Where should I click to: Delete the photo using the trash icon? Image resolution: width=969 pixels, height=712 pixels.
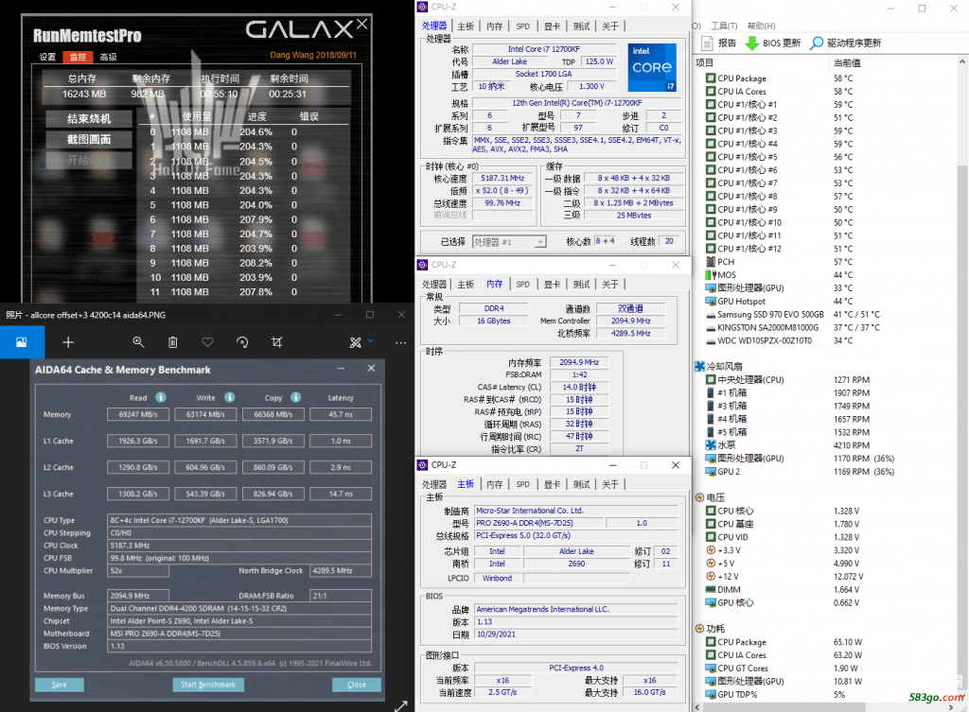[x=173, y=342]
